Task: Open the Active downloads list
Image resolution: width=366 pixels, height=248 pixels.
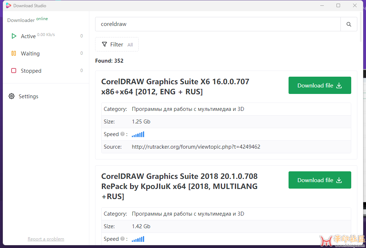Action: point(46,36)
